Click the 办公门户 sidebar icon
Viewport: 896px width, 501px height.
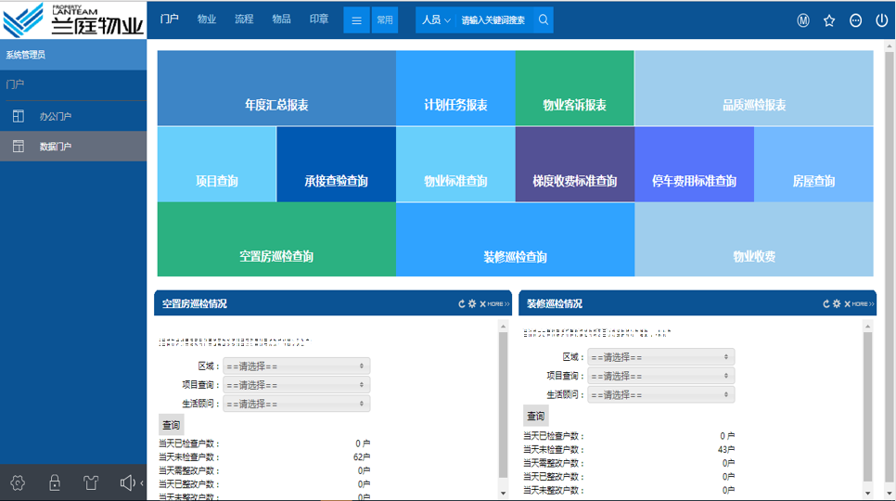(x=19, y=116)
